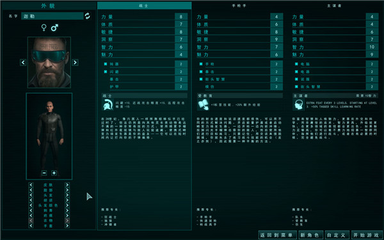Image resolution: width=384 pixels, height=240 pixels.
Task: Toggle the 电器 skill tag
Action: 296,72
